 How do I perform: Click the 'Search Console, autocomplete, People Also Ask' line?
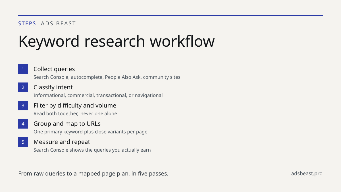point(107,77)
